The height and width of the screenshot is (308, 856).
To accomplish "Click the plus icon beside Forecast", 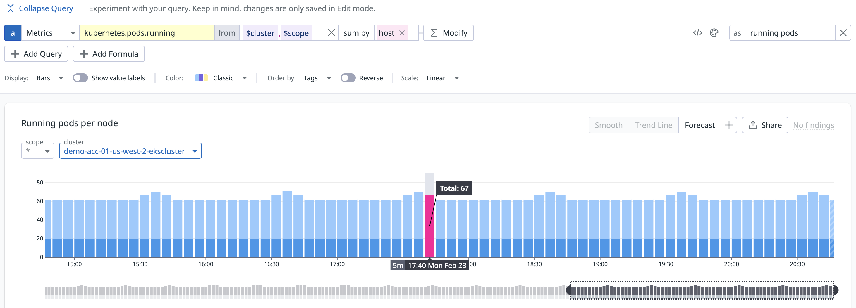I will point(729,125).
